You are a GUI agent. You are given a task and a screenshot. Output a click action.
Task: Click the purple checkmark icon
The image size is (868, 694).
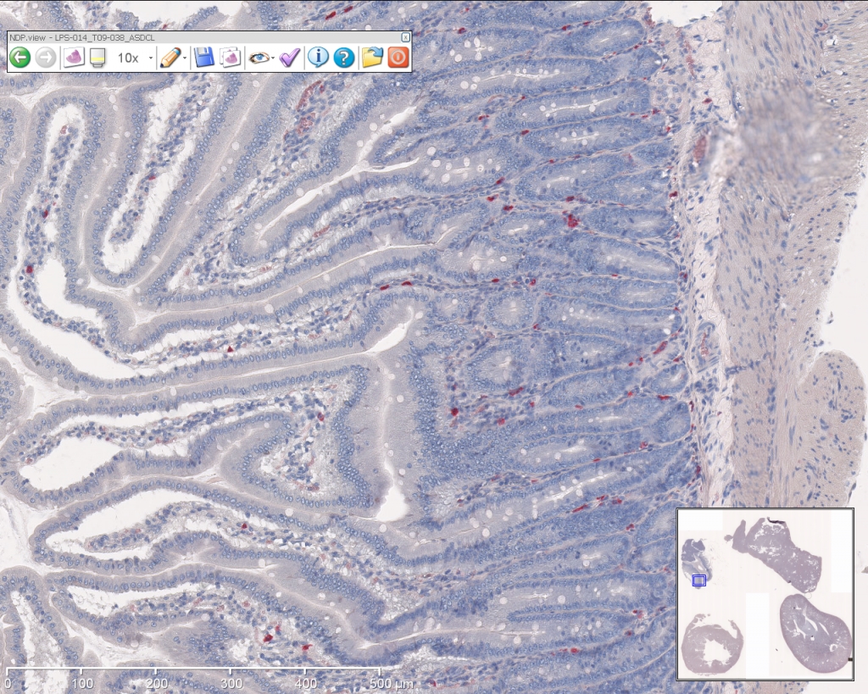(290, 58)
